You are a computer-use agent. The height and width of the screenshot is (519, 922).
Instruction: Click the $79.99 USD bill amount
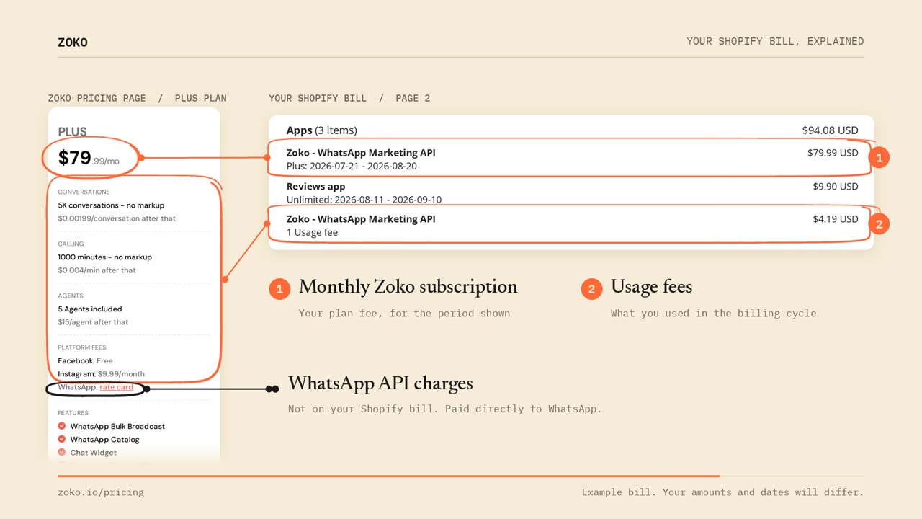pos(833,153)
